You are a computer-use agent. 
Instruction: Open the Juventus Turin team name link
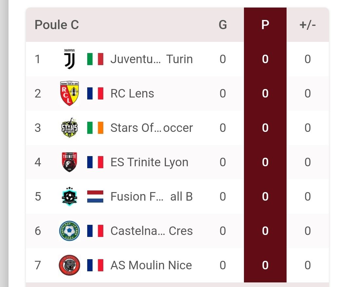pyautogui.click(x=151, y=59)
